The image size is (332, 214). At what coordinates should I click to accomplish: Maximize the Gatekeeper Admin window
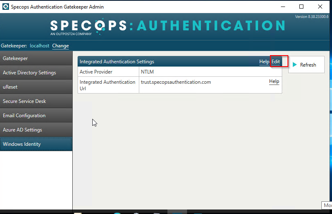click(x=301, y=7)
